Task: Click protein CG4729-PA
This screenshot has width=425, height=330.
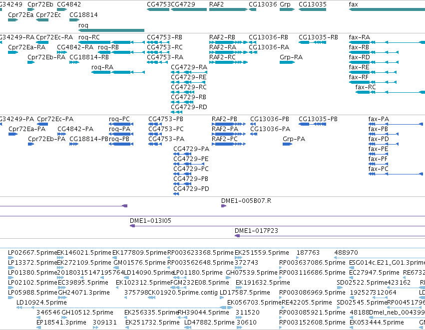Action: (x=182, y=154)
